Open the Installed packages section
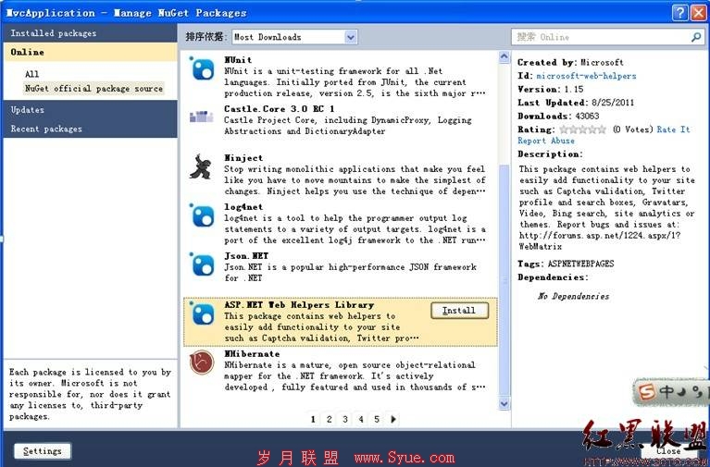 click(90, 33)
